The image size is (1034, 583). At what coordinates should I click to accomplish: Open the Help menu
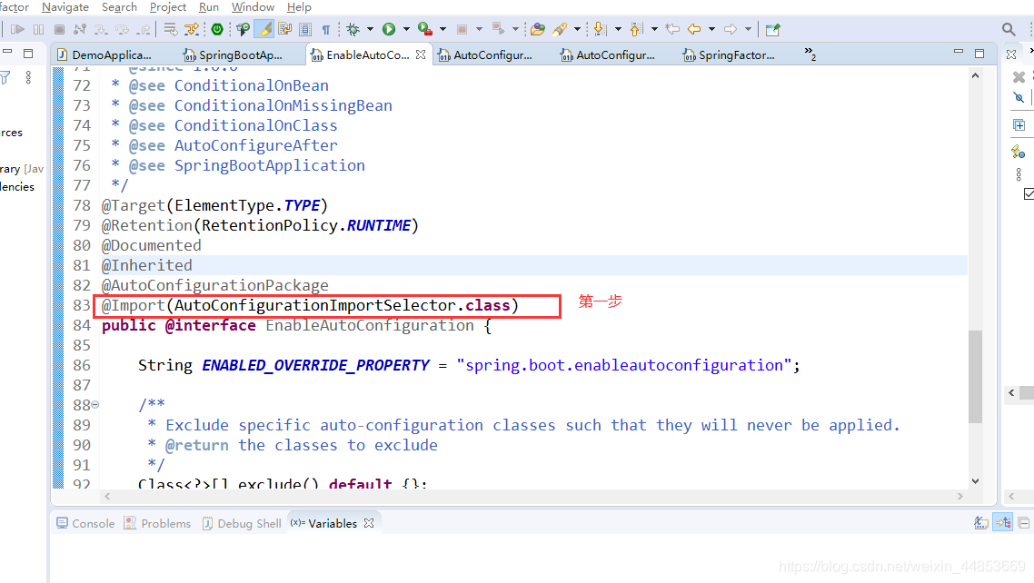[x=299, y=7]
